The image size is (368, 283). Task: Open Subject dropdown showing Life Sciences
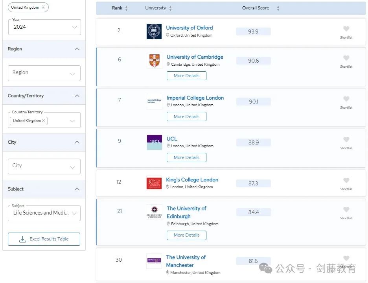(44, 213)
